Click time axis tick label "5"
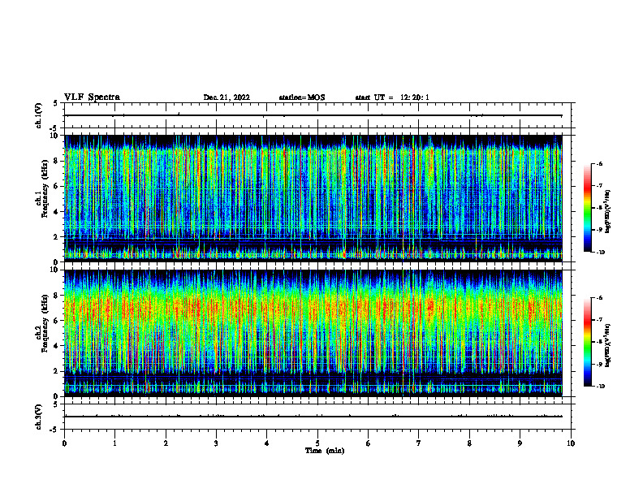The height and width of the screenshot is (497, 643). coord(317,443)
